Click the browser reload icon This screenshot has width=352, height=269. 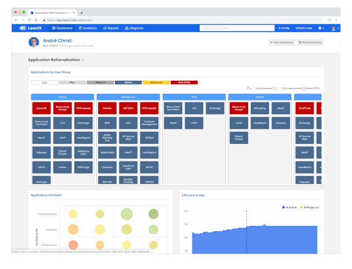point(29,20)
